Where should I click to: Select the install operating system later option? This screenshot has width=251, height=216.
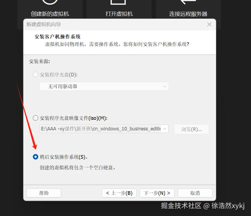coord(35,157)
